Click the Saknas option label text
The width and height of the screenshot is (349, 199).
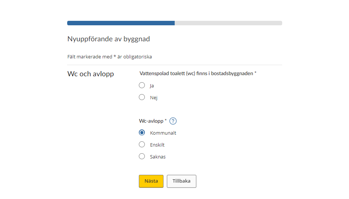(x=158, y=157)
